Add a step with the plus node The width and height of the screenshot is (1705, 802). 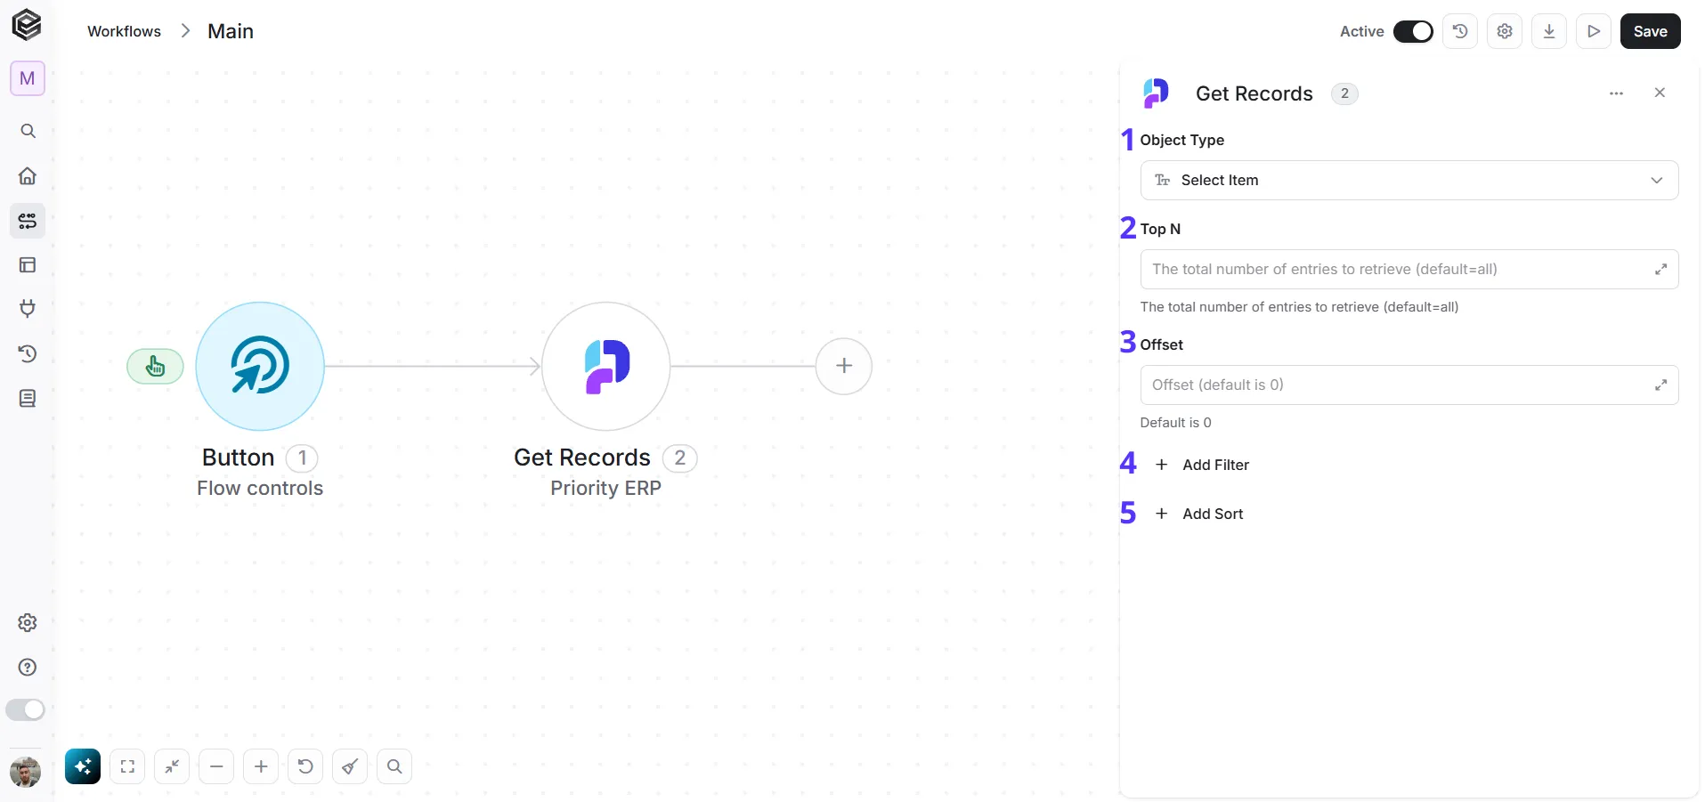(x=844, y=366)
